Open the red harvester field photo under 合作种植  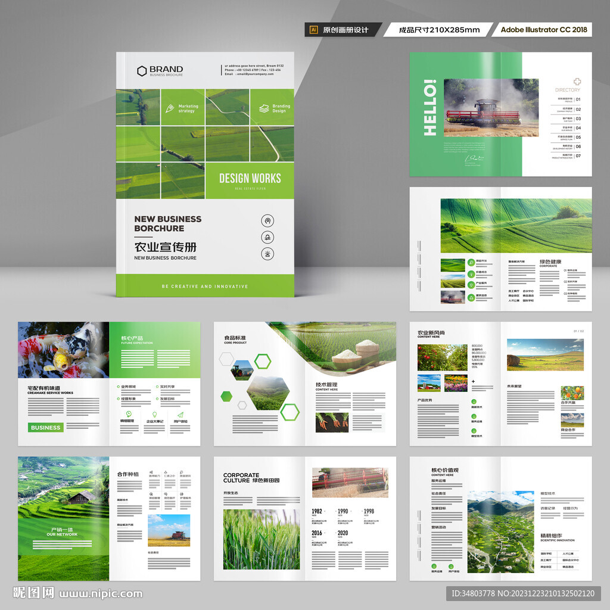[x=169, y=530]
